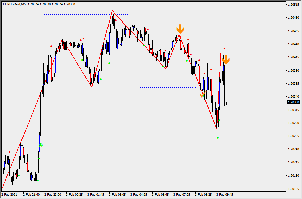Image resolution: width=302 pixels, height=199 pixels.
Task: Click the '3 Feb 03:05' time axis label
Action: [117, 194]
